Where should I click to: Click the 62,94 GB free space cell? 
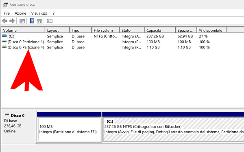(185, 36)
